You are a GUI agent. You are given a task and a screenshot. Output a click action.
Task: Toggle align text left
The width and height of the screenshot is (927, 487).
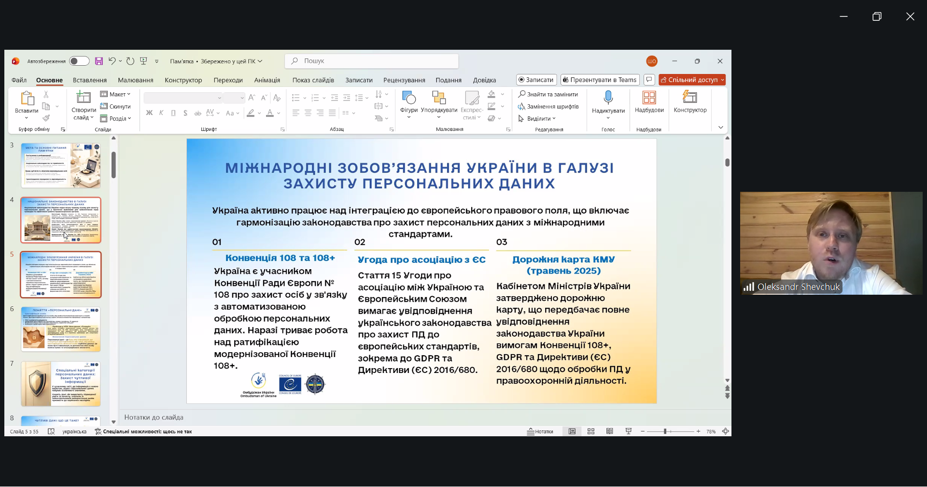point(296,113)
